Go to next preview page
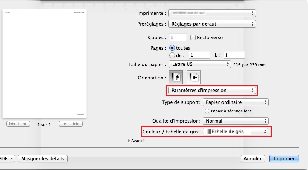The height and width of the screenshot is (170, 308). pos(65,124)
